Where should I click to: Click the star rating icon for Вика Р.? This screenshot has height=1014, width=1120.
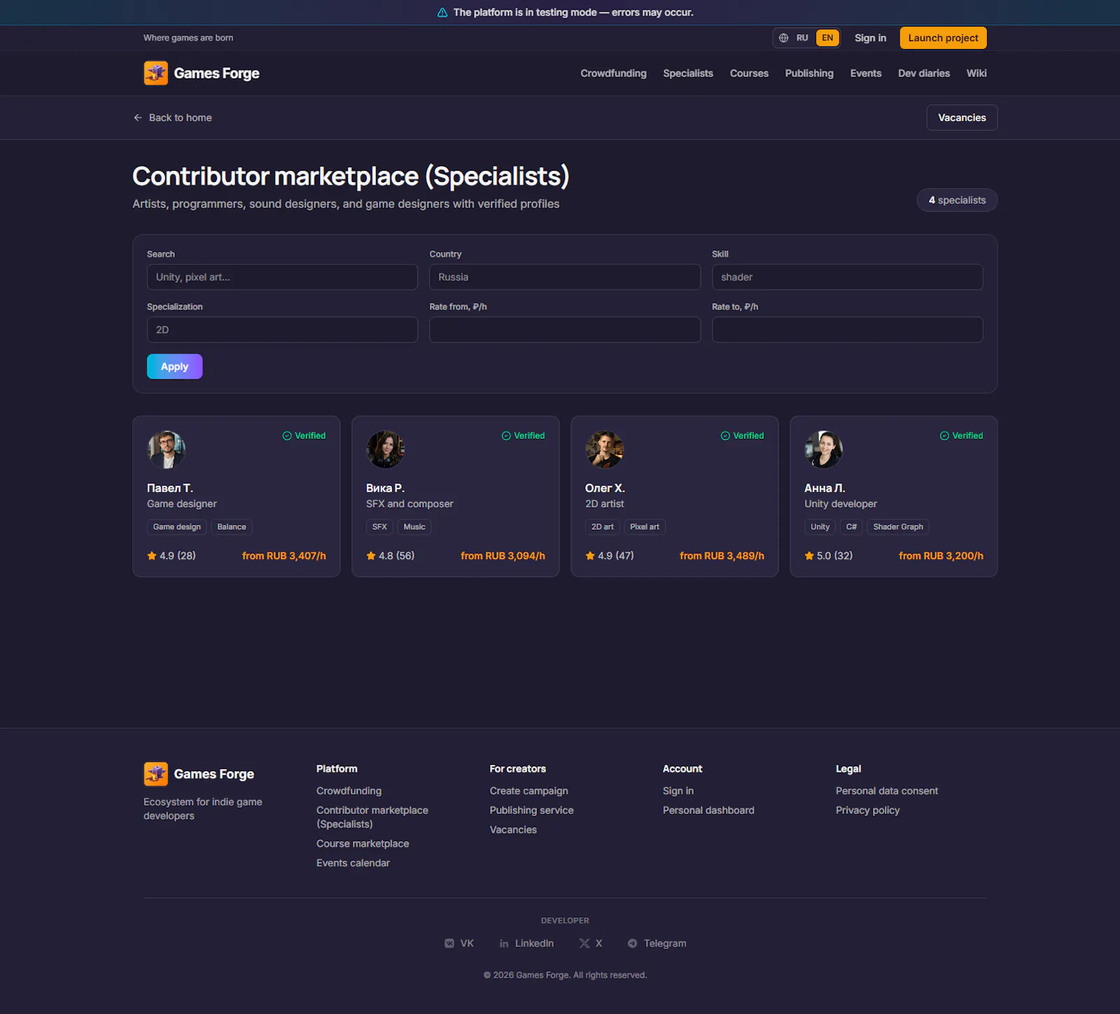tap(371, 556)
